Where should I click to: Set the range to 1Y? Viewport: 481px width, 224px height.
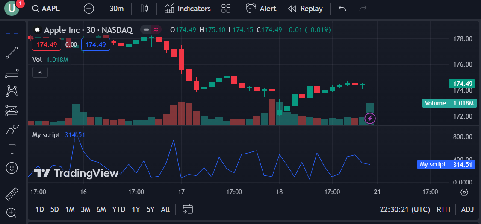coord(136,209)
